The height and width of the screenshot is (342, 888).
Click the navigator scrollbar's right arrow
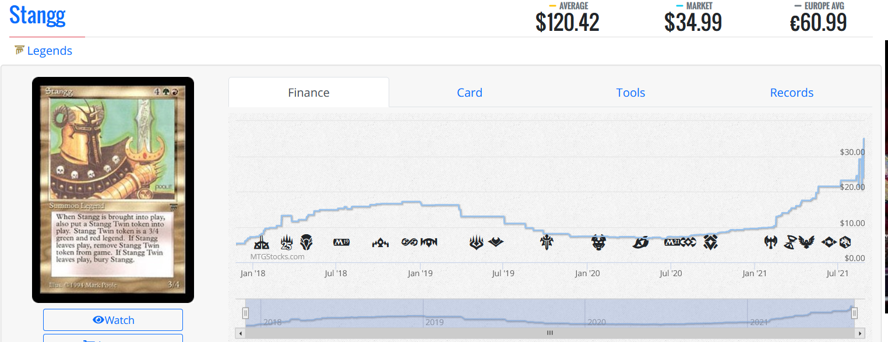[860, 333]
